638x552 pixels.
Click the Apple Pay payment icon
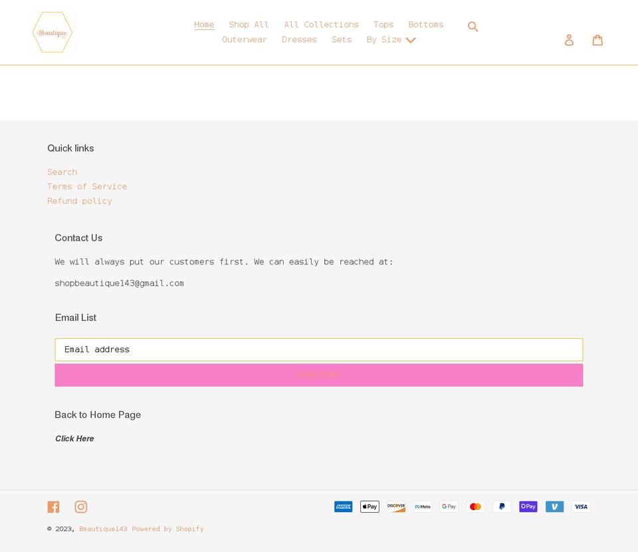370,506
